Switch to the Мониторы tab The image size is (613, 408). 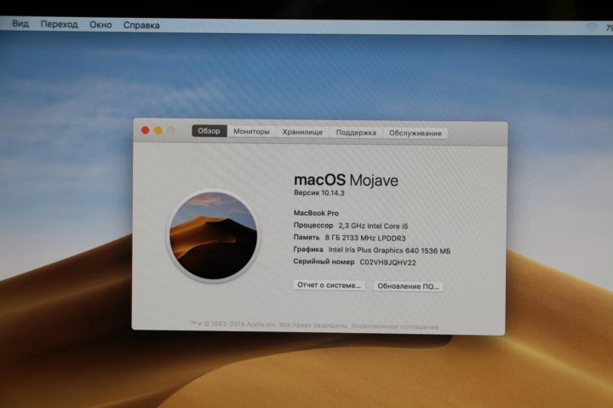click(x=251, y=132)
